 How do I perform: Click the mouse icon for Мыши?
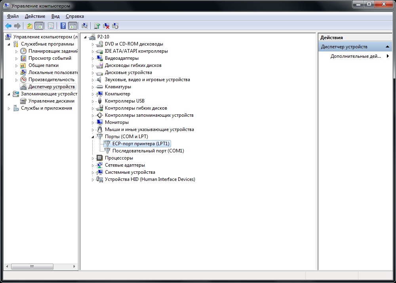pos(100,129)
